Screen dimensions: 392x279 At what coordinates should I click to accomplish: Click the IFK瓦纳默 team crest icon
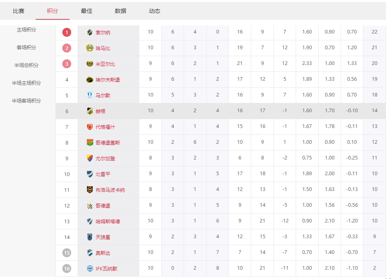pos(90,269)
